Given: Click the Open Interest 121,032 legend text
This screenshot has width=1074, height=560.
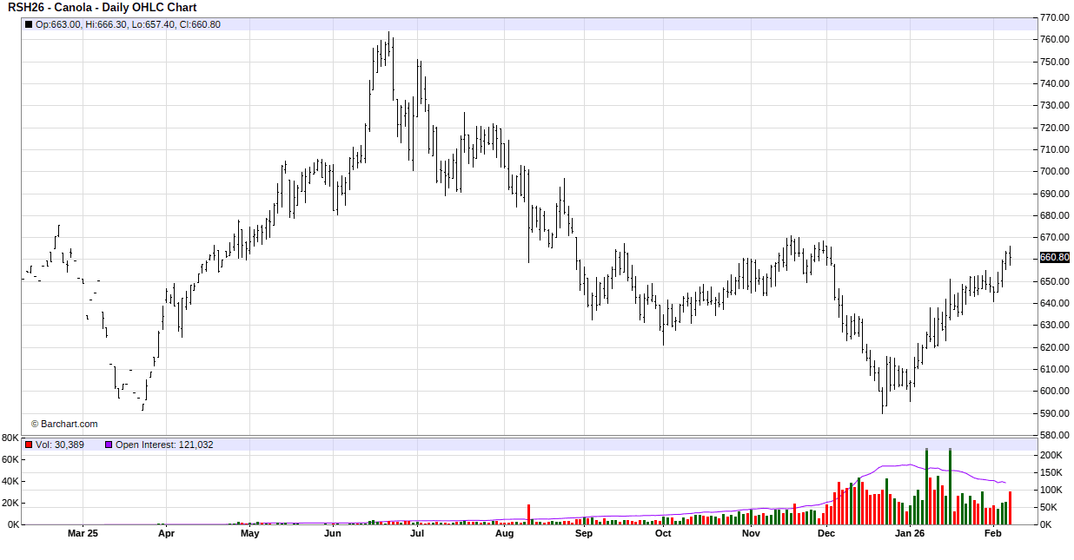Looking at the screenshot, I should tap(164, 445).
